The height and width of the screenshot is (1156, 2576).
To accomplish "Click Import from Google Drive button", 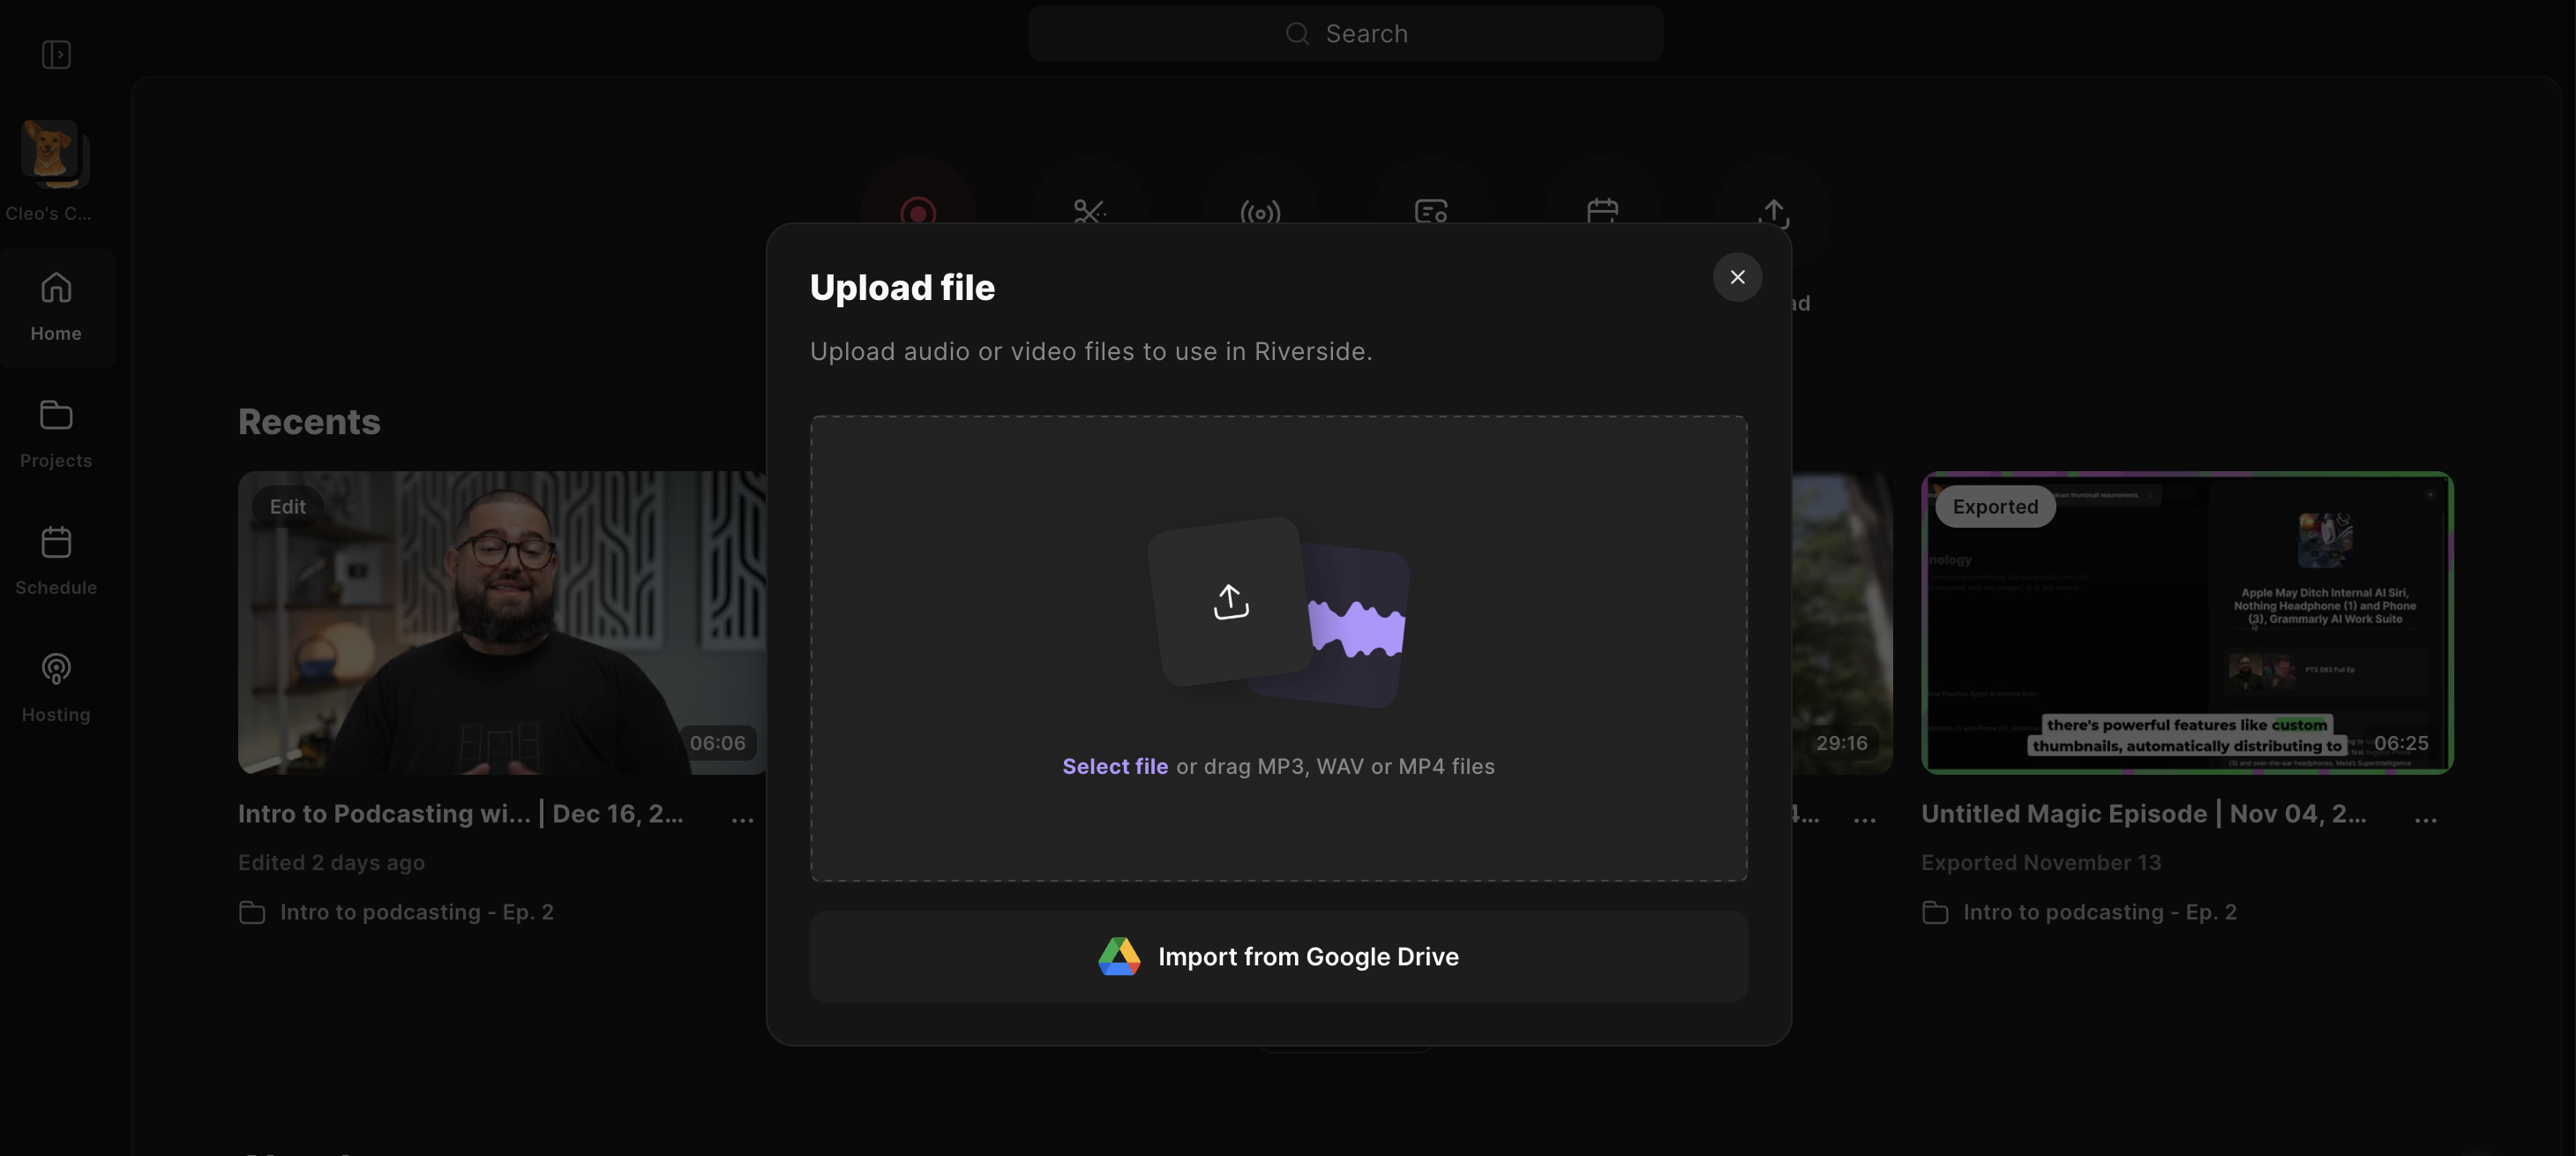I will [1278, 956].
